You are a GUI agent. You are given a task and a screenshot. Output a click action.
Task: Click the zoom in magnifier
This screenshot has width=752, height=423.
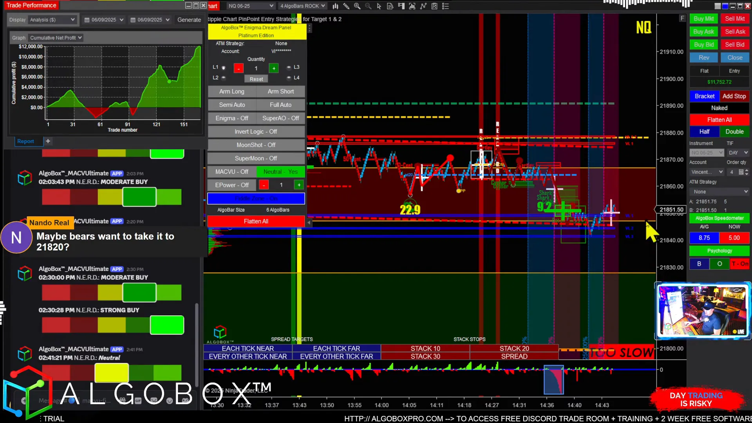click(x=357, y=6)
